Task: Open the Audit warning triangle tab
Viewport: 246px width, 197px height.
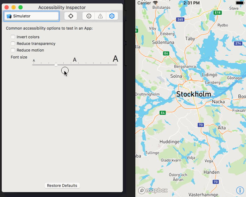Action: coord(101,16)
